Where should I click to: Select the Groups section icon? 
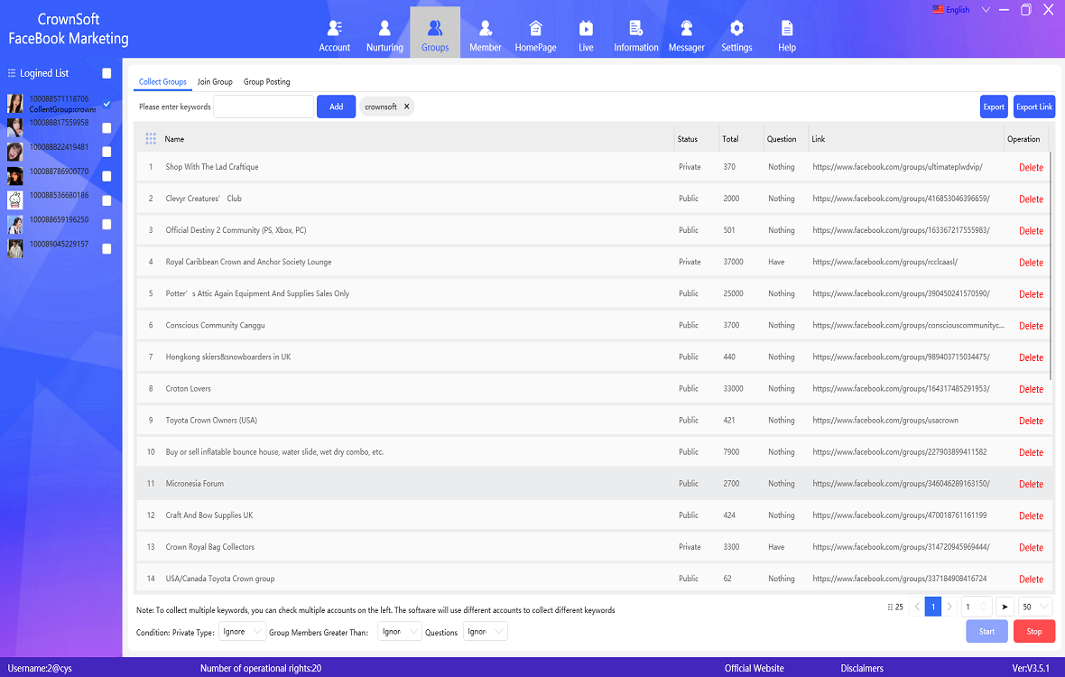[435, 28]
